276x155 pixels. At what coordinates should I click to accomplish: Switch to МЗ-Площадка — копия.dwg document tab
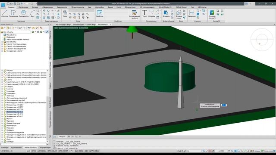click(x=85, y=25)
